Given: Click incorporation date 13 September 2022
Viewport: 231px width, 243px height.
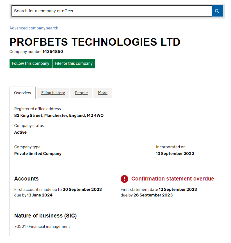Looking at the screenshot, I should (x=175, y=154).
